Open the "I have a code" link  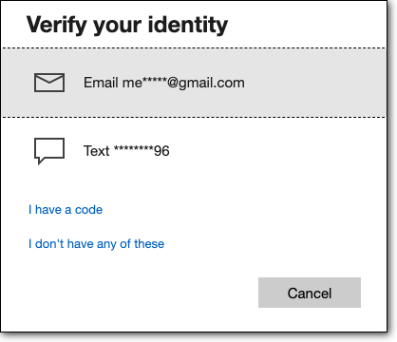[x=66, y=210]
